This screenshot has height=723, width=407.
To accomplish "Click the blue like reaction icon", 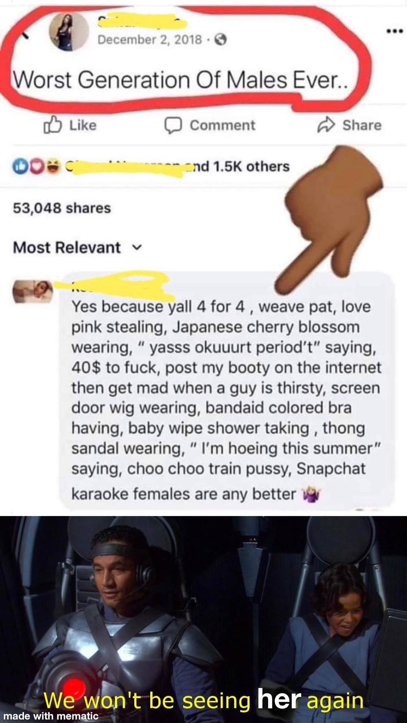I will 20,167.
